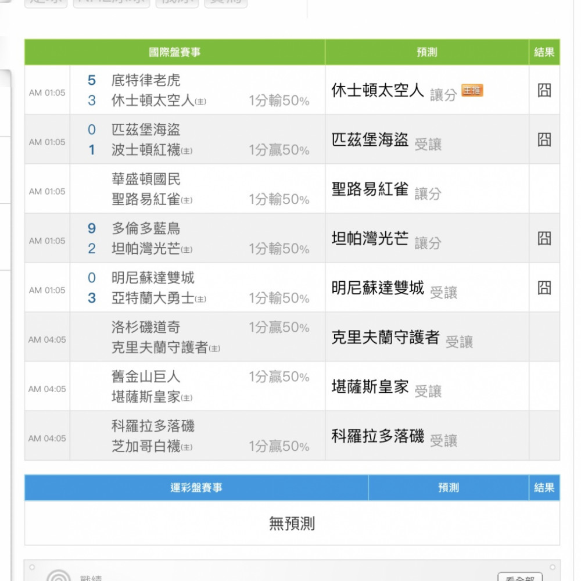Select prediction 匹茲堡海盜 受讓

pos(386,141)
